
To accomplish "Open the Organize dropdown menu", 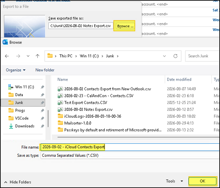I will coord(15,70).
